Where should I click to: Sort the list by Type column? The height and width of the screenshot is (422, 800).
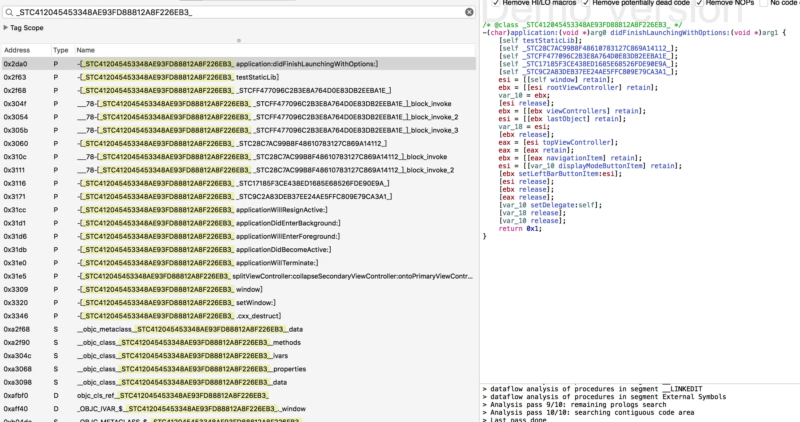tap(61, 50)
